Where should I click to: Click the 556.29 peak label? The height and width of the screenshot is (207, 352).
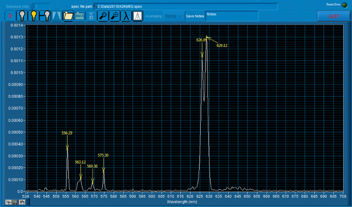point(67,133)
